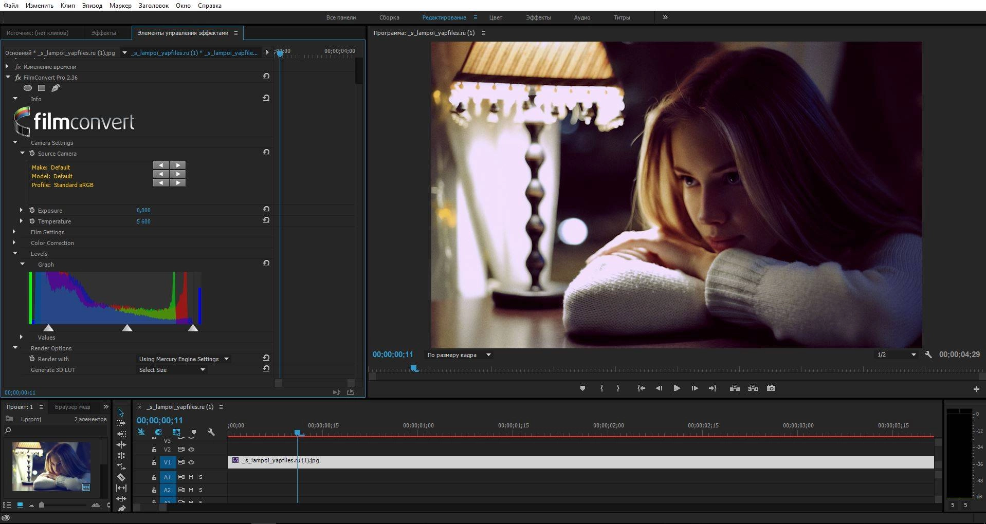Collapse Camera Settings section
The width and height of the screenshot is (986, 524).
tap(15, 142)
